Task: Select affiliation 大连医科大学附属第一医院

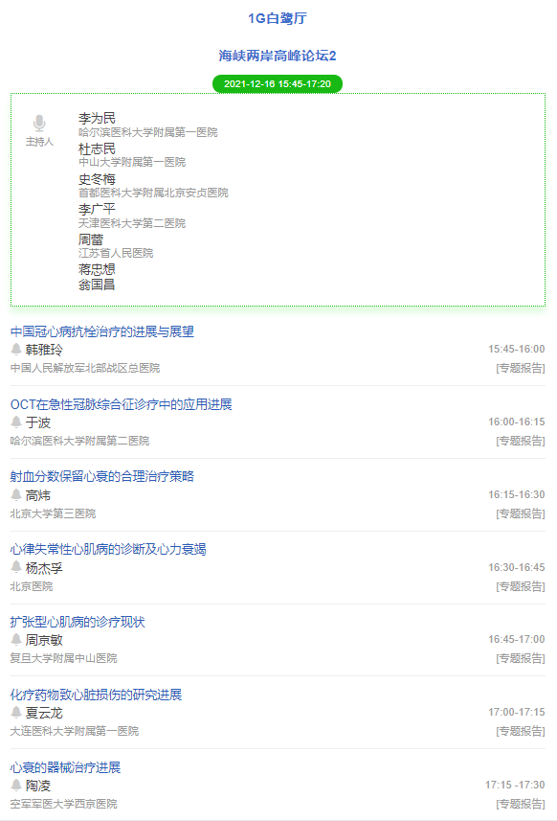Action: (75, 731)
